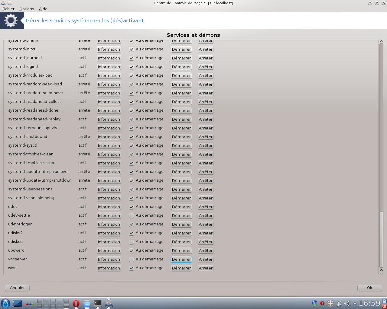Show hidden tray icons arrow
The image size is (387, 309).
pos(355,304)
